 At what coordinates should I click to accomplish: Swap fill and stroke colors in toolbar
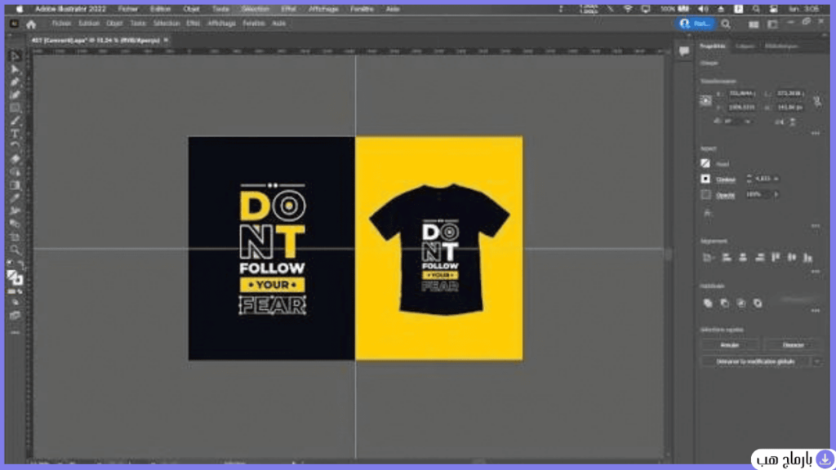[20, 264]
